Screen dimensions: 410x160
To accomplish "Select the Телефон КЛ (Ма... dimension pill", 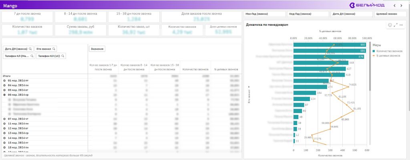I will (19, 56).
